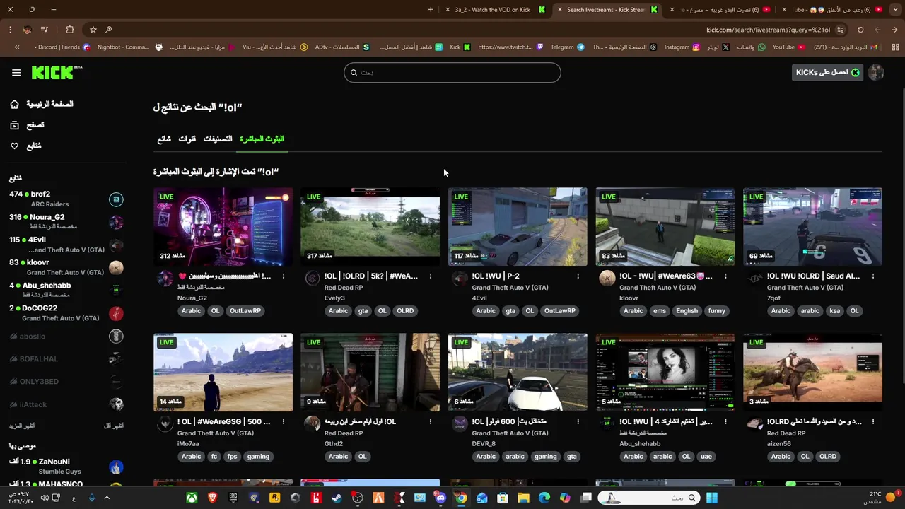Open options menu for Gthd2 stream card
Screen dimensions: 905x509
[x=431, y=421]
